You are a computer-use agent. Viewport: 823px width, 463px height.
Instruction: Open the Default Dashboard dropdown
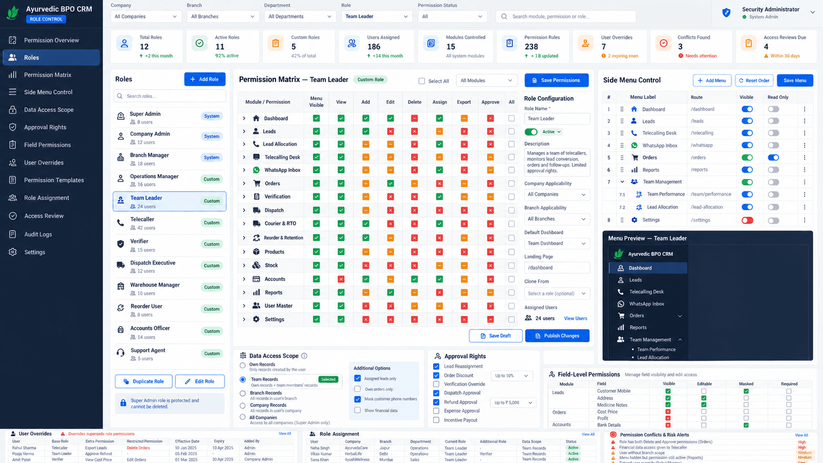[x=557, y=243]
